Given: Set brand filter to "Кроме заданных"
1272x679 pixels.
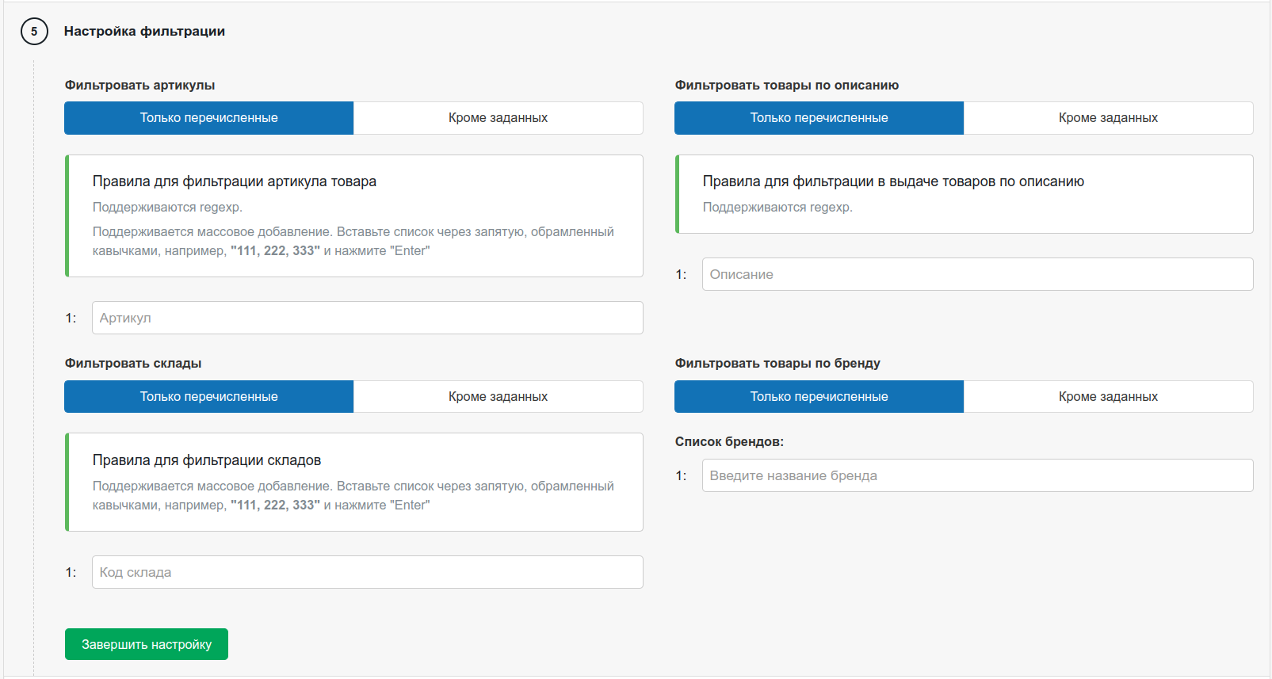Looking at the screenshot, I should coord(1108,397).
